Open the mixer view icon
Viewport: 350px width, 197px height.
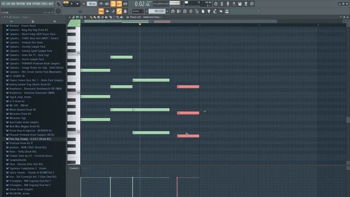(x=191, y=11)
